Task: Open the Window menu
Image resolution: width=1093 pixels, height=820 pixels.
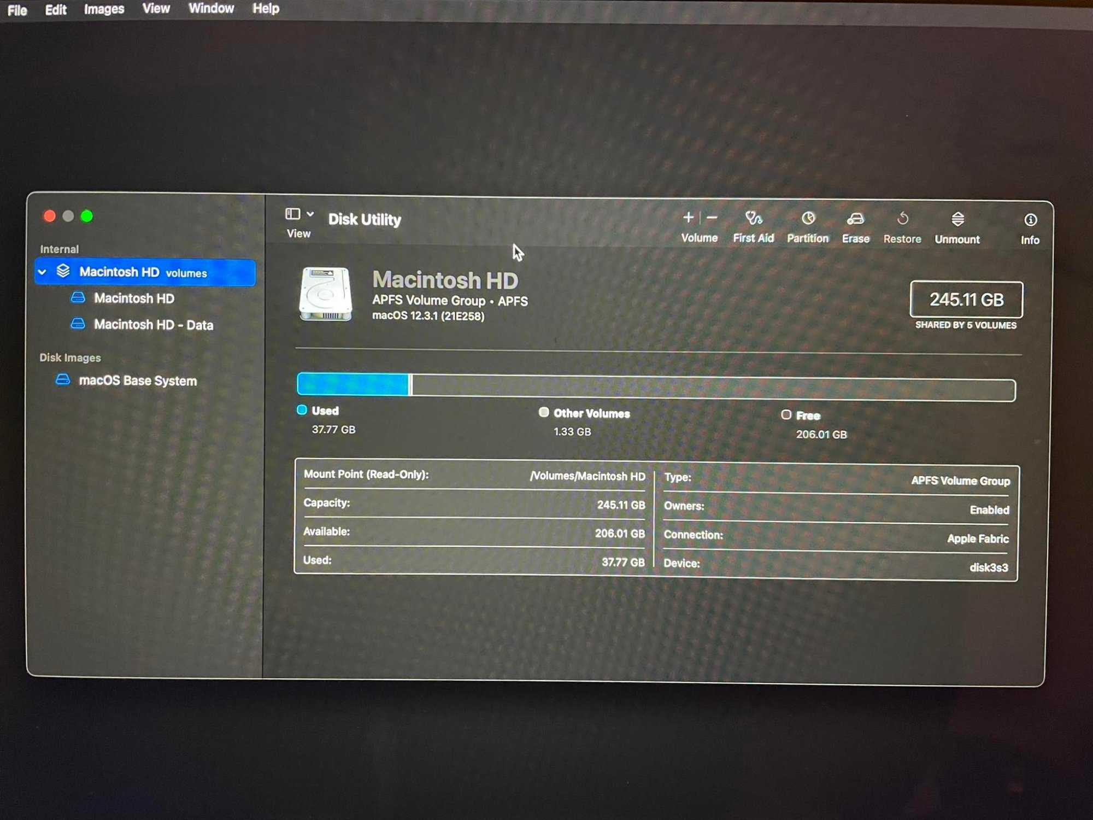Action: (211, 9)
